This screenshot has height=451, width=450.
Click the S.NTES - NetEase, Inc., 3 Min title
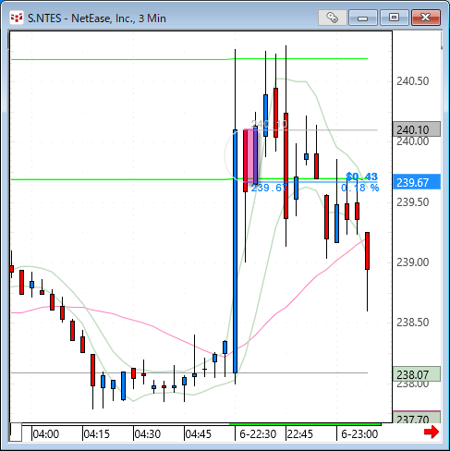[97, 18]
